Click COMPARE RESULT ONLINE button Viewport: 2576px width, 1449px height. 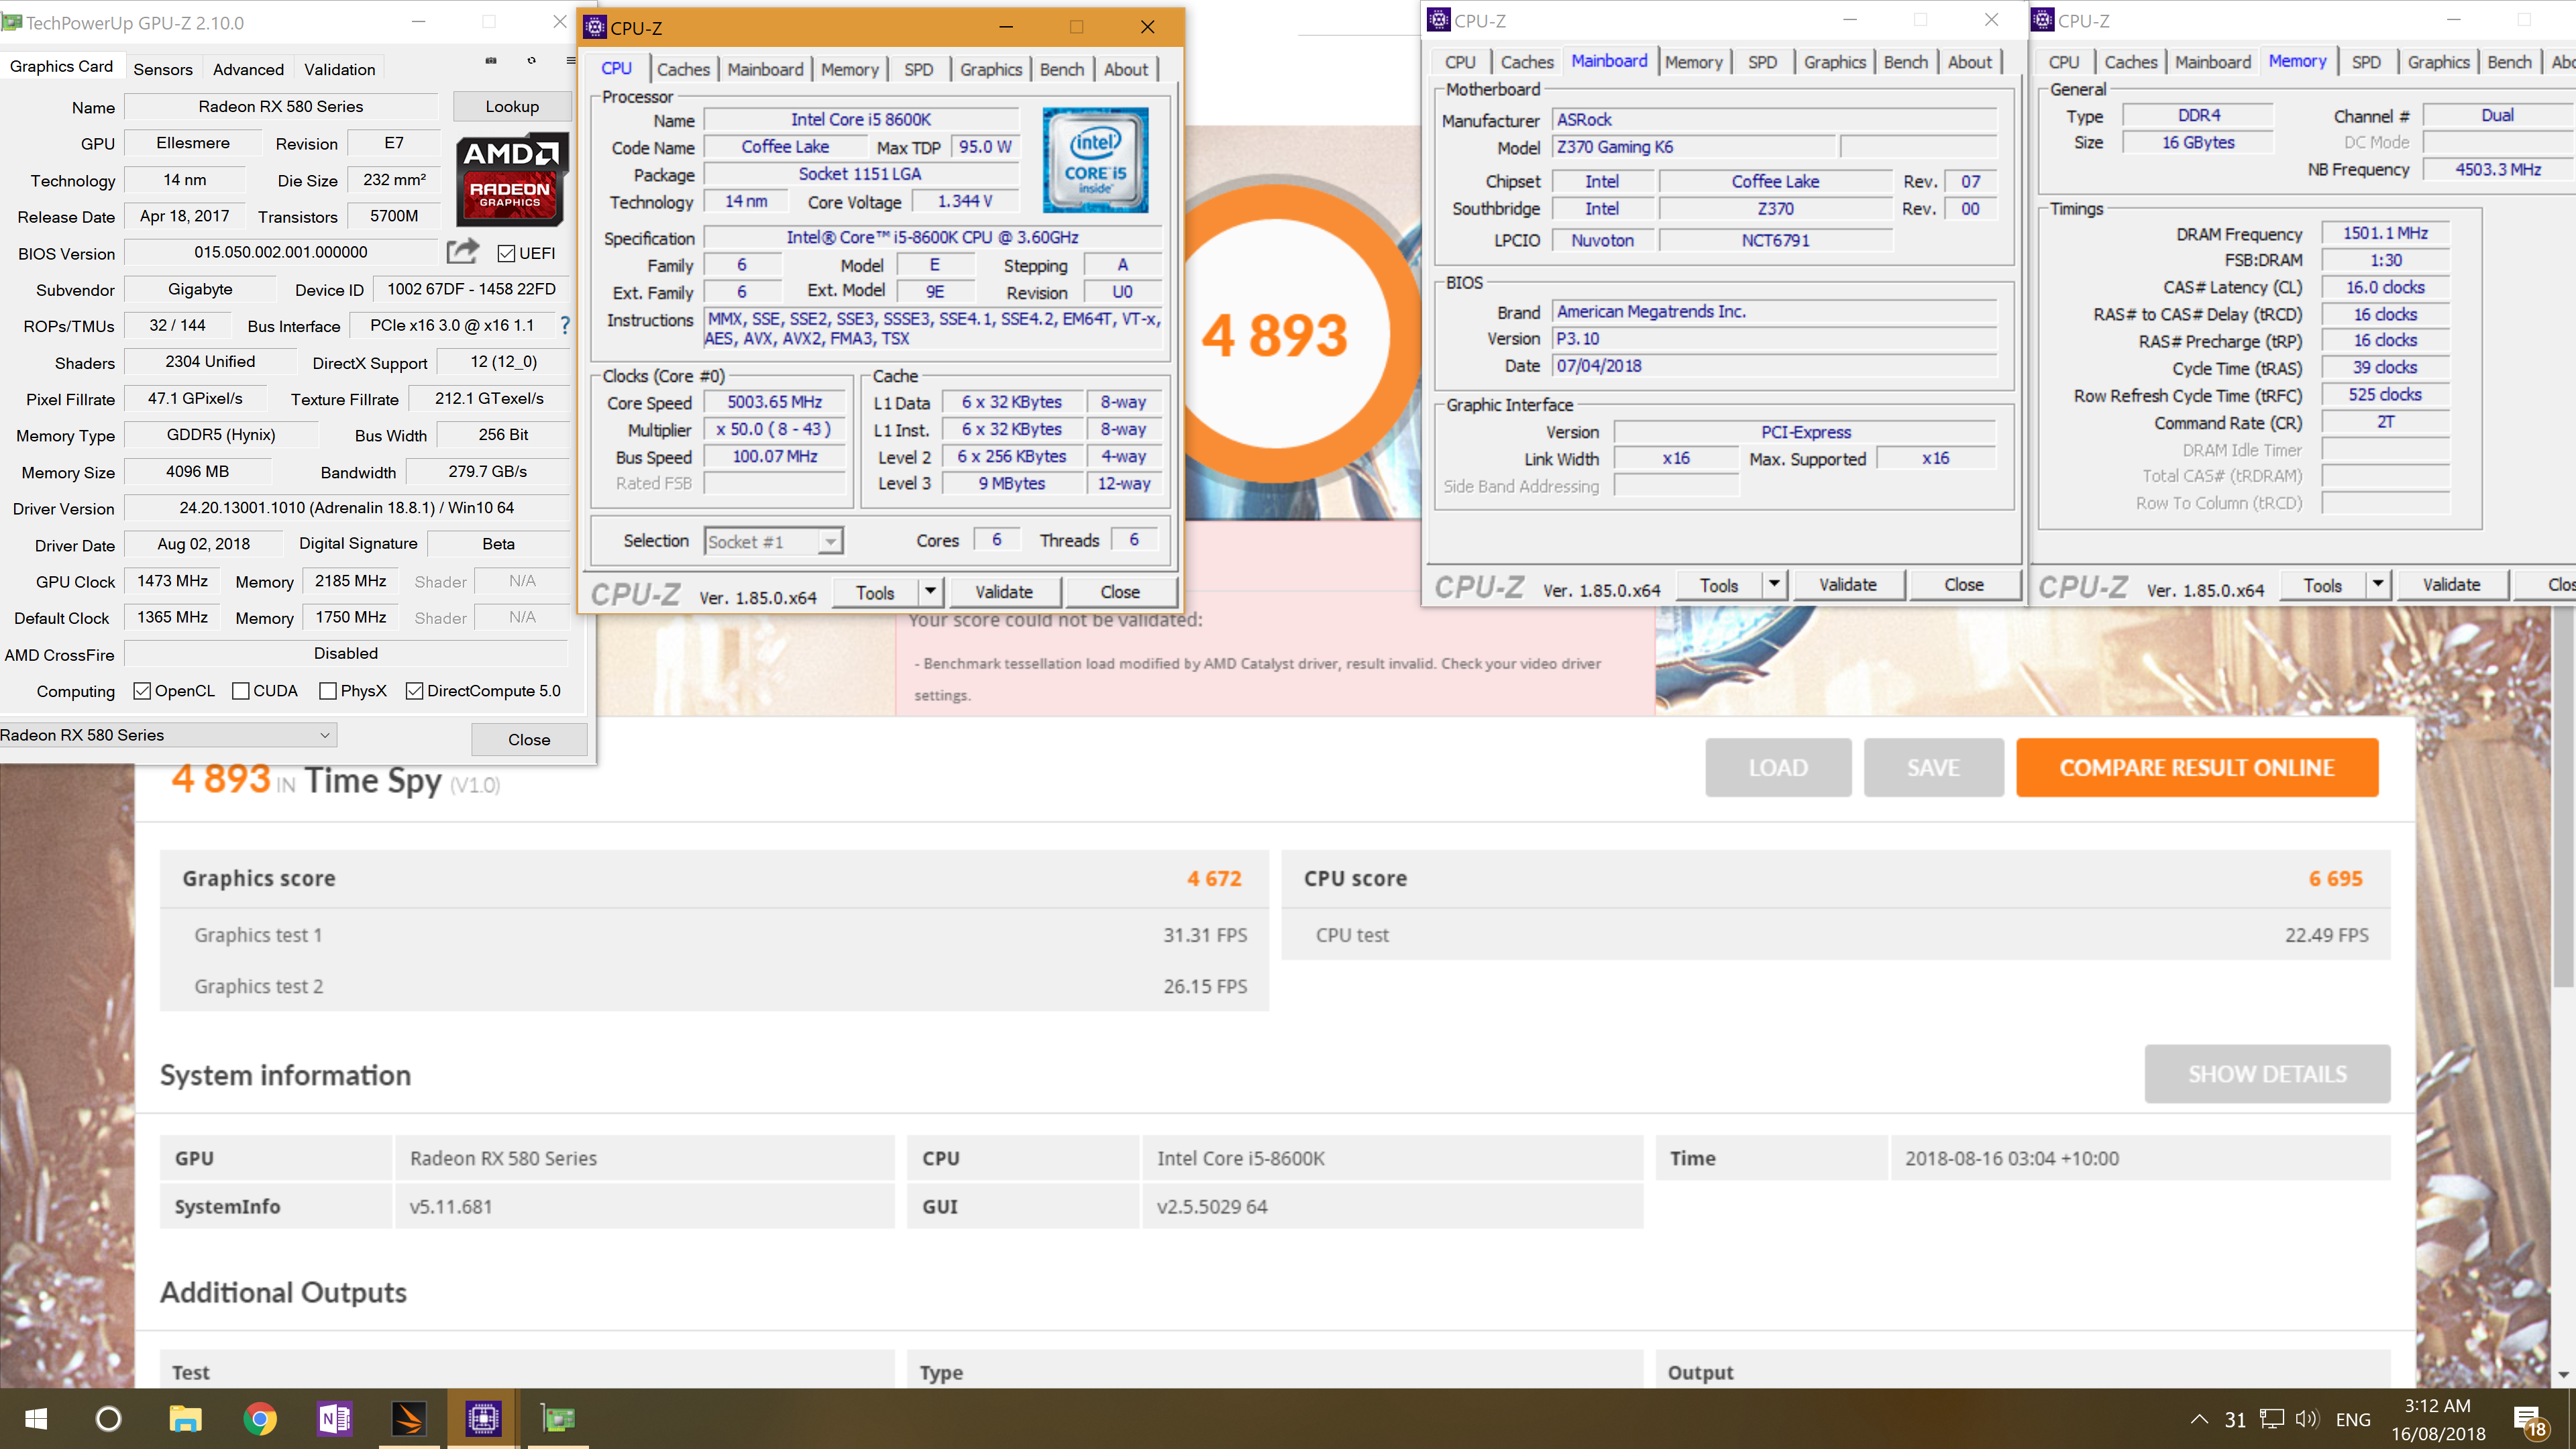(x=2197, y=767)
